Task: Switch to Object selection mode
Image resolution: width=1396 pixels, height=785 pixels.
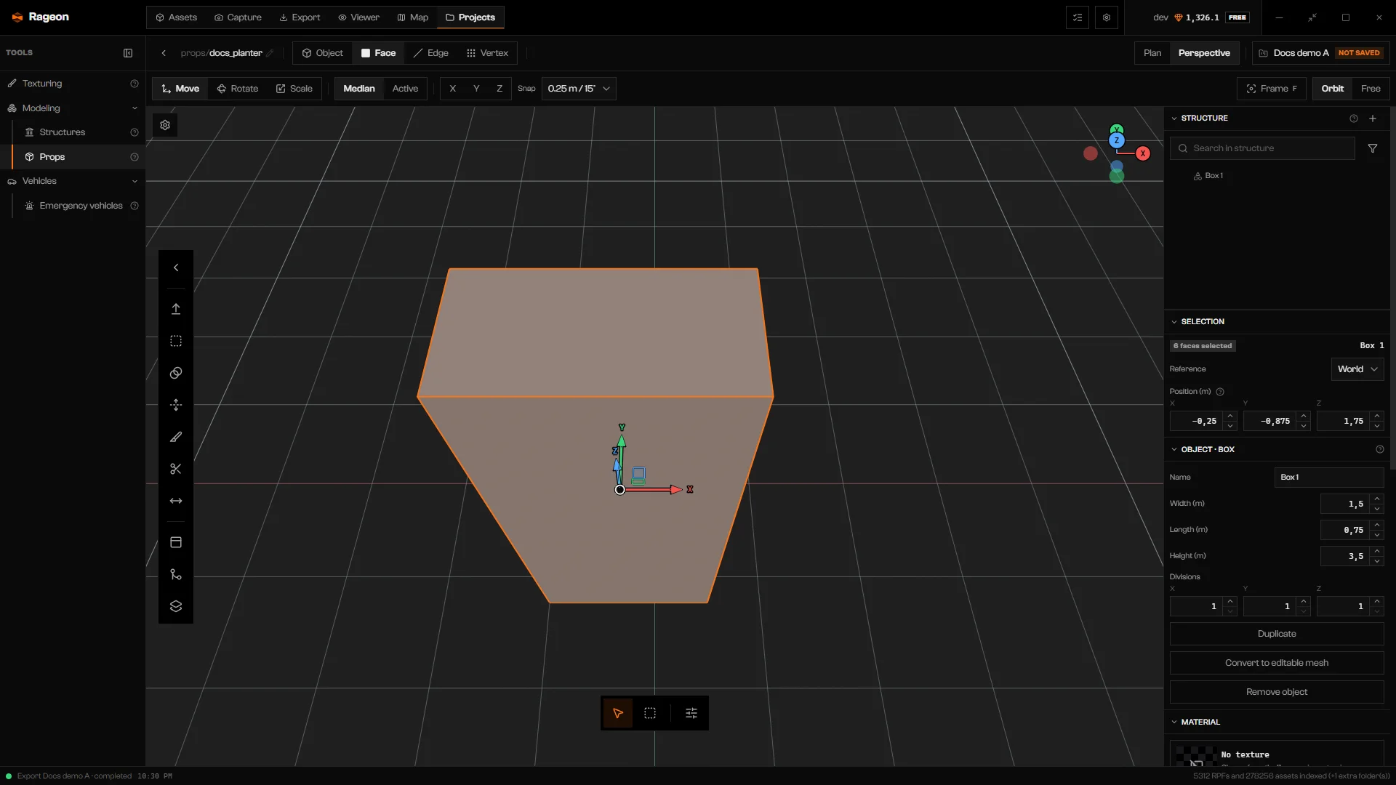Action: click(323, 53)
